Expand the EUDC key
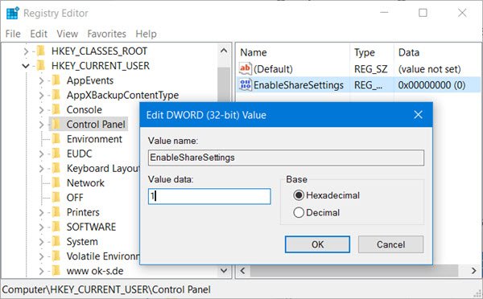This screenshot has height=299, width=483. click(x=41, y=154)
